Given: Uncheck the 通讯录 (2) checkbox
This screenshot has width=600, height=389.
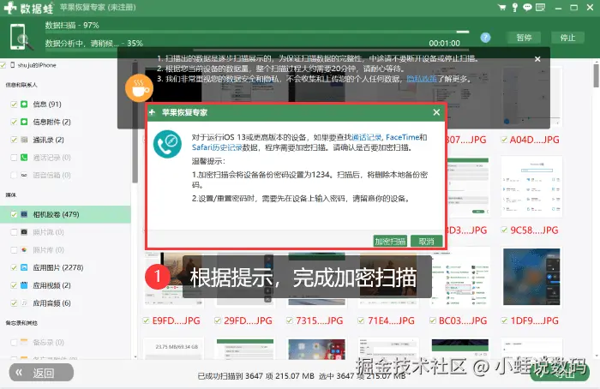Looking at the screenshot, I should point(14,140).
